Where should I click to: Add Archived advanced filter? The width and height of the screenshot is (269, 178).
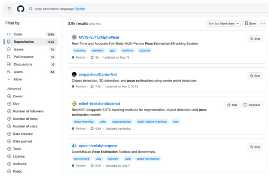[17, 164]
